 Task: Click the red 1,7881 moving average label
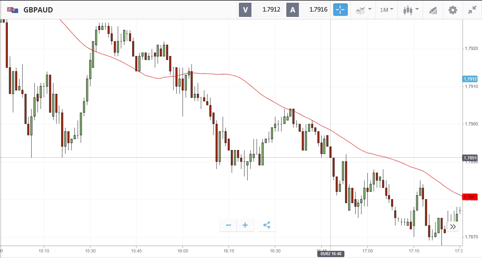coord(470,197)
